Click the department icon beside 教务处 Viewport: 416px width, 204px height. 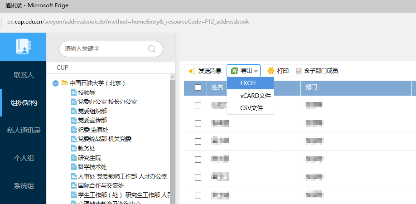point(74,148)
